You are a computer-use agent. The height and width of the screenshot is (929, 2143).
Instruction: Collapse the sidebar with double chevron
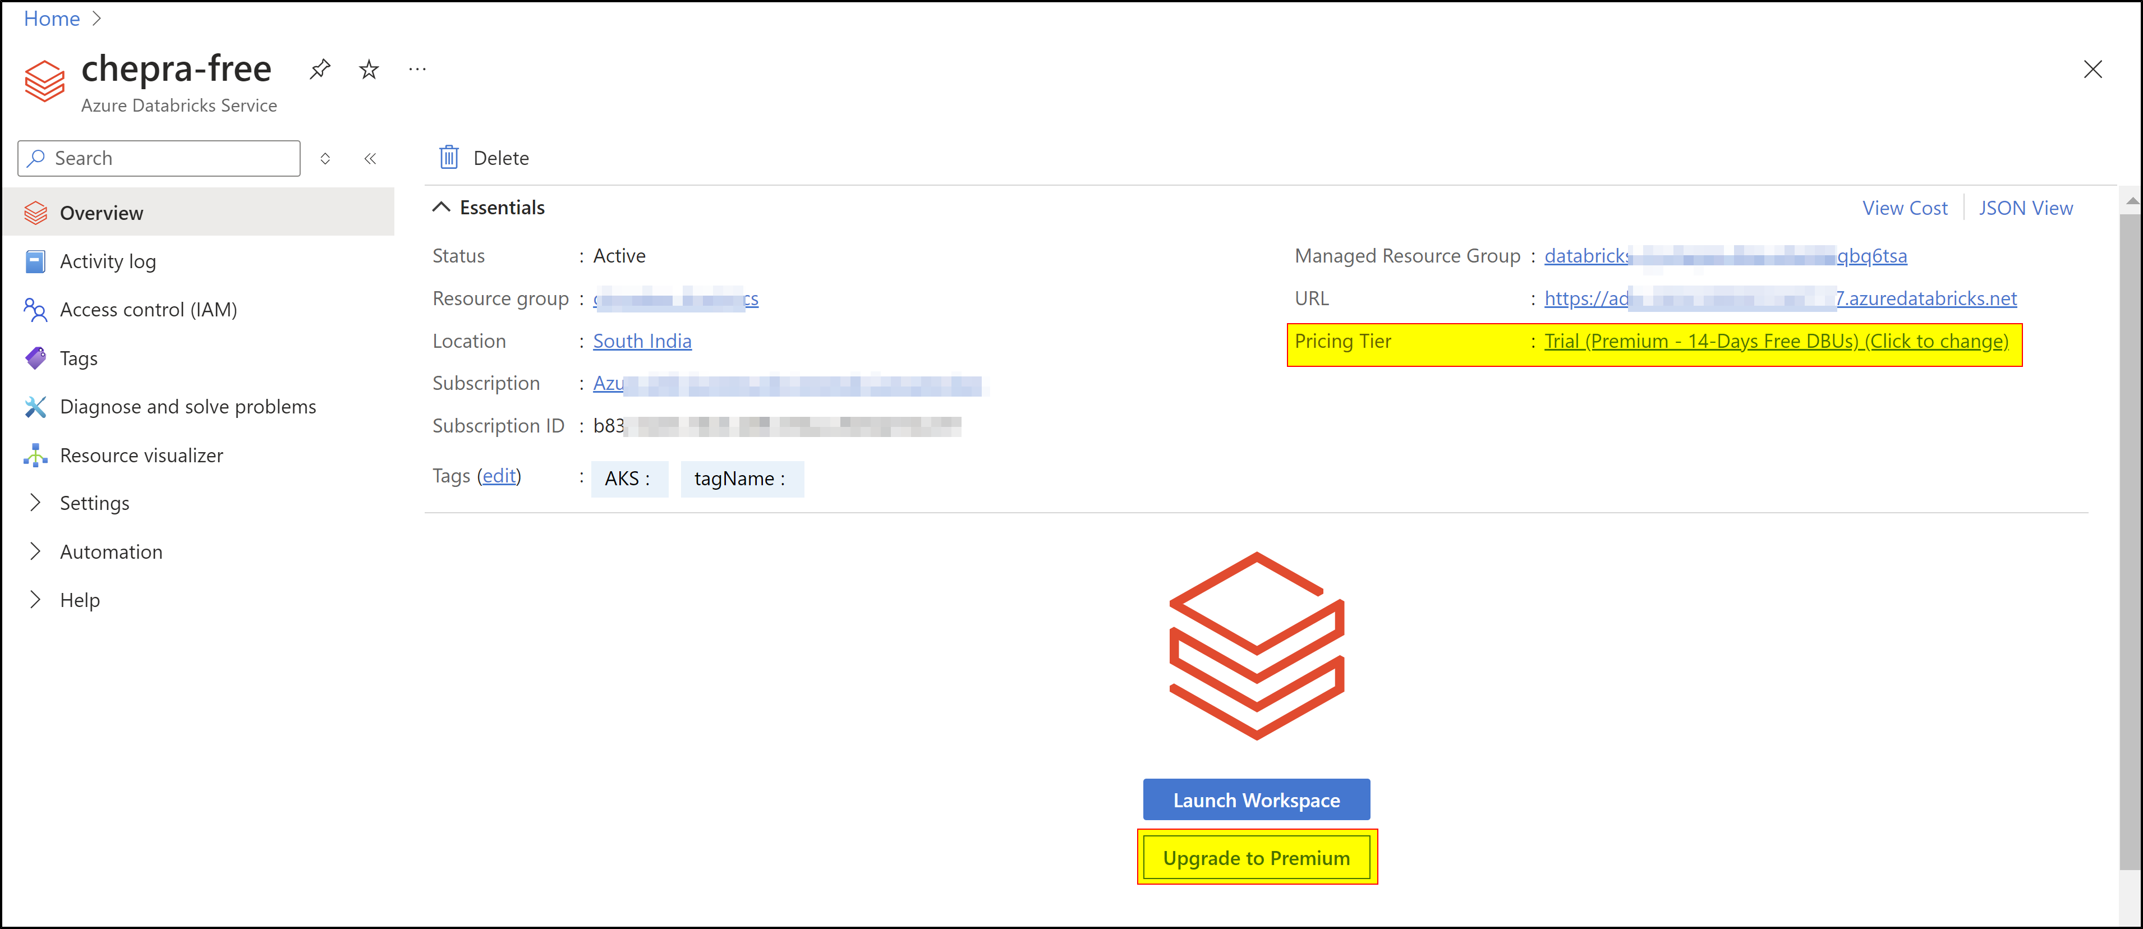tap(370, 158)
